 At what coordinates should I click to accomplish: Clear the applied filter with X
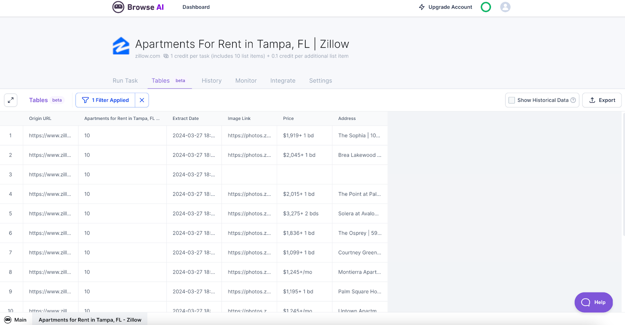point(142,100)
